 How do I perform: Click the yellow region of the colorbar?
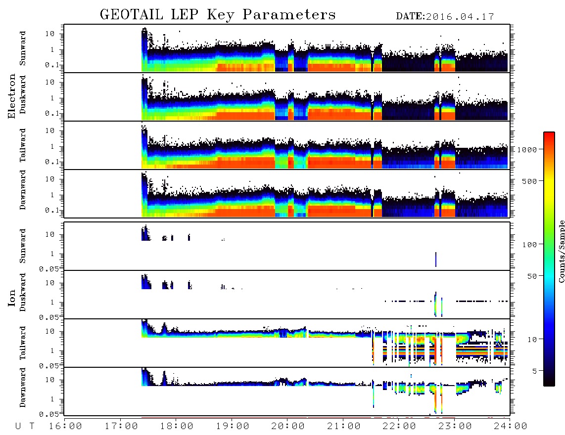click(549, 185)
